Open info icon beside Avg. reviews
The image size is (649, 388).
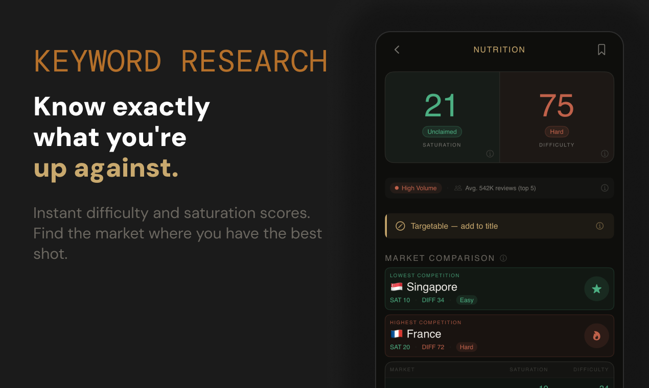click(605, 188)
